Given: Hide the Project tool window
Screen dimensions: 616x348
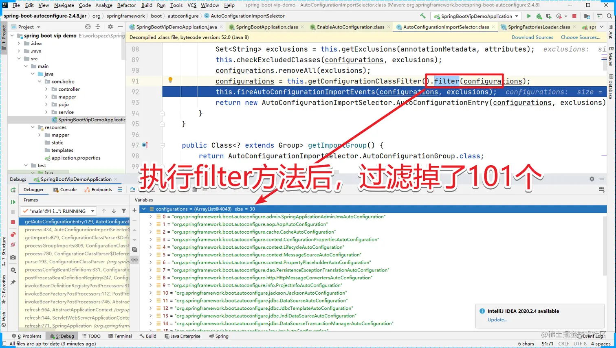Looking at the screenshot, I should [x=120, y=27].
